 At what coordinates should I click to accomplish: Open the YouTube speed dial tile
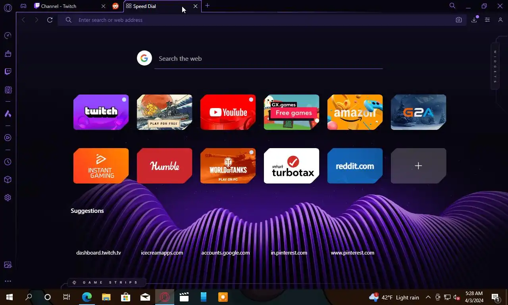228,112
